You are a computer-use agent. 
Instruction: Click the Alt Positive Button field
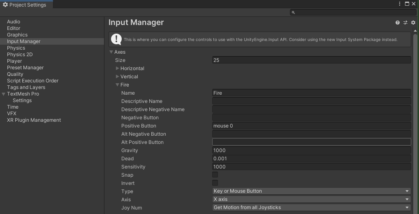coord(312,142)
